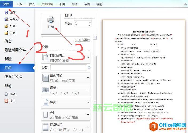Open the Printer Properties link
This screenshot has width=188, height=133.
point(82,40)
